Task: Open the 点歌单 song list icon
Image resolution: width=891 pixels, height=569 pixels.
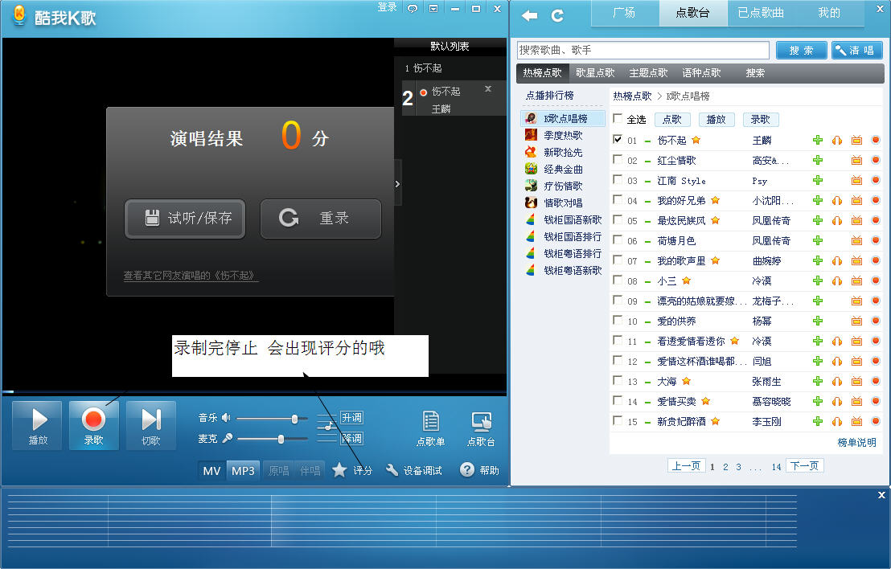Action: click(430, 428)
